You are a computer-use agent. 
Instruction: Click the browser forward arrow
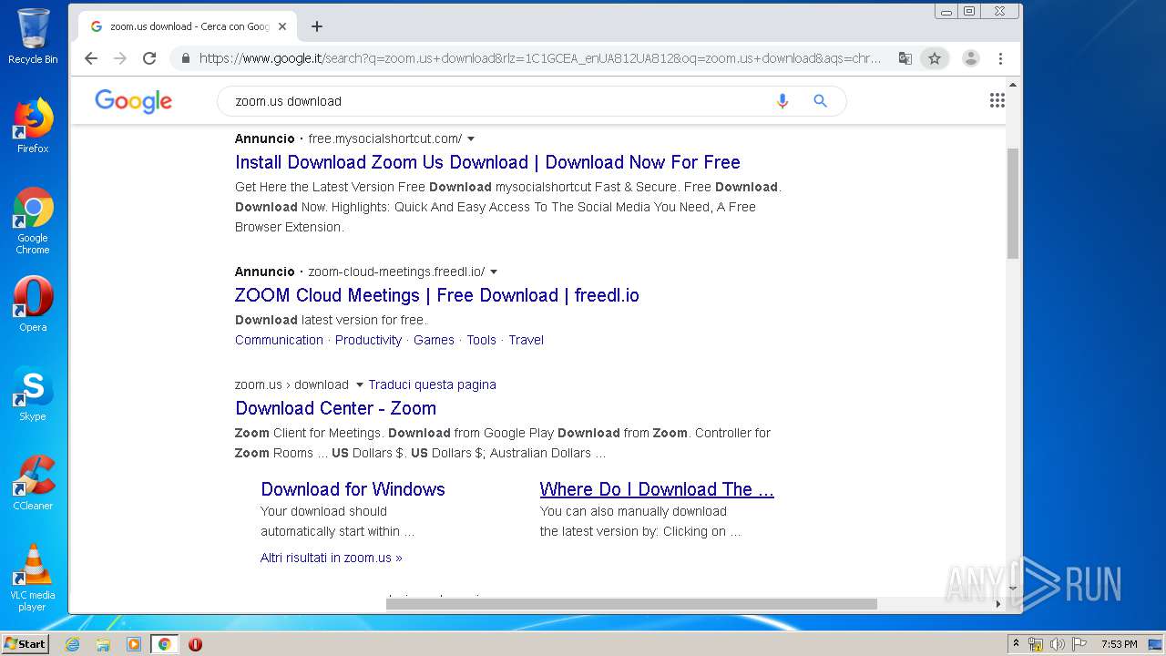(x=120, y=58)
